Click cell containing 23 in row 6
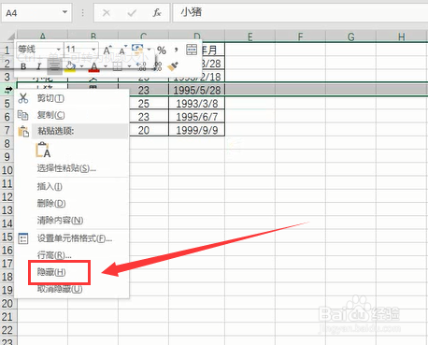 tap(149, 117)
